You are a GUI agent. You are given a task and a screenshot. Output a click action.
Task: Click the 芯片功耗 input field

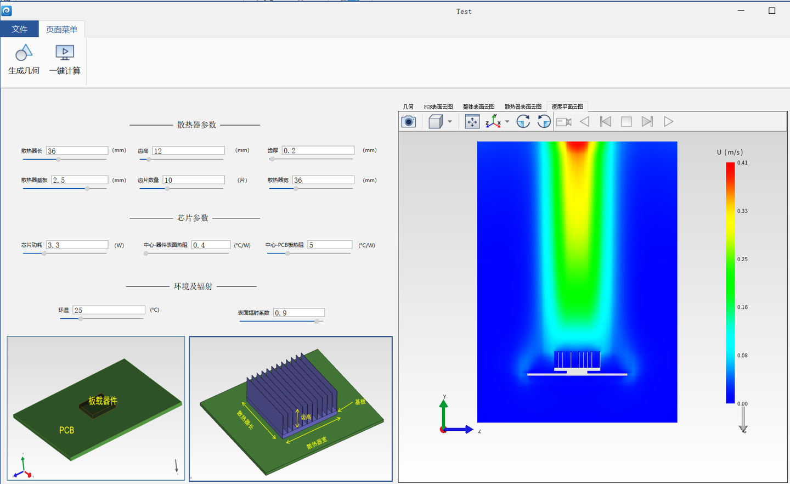pyautogui.click(x=77, y=245)
